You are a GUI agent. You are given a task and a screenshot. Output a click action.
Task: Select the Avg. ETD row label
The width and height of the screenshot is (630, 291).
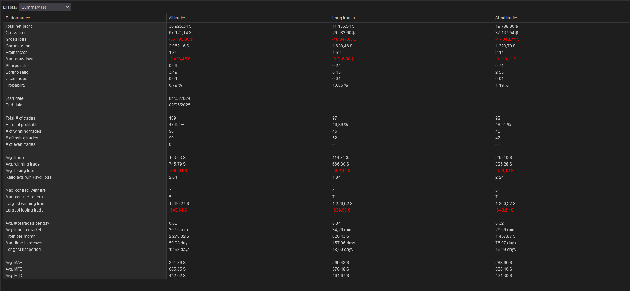pyautogui.click(x=14, y=276)
